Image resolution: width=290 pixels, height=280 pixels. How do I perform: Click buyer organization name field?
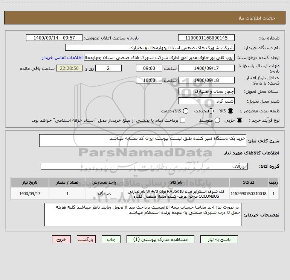point(150,48)
